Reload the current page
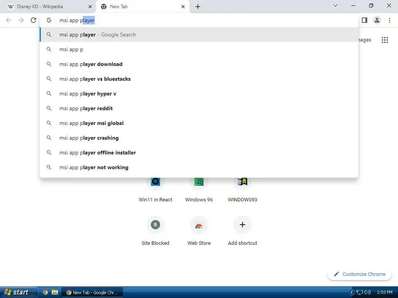Image resolution: width=398 pixels, height=298 pixels. (x=33, y=20)
